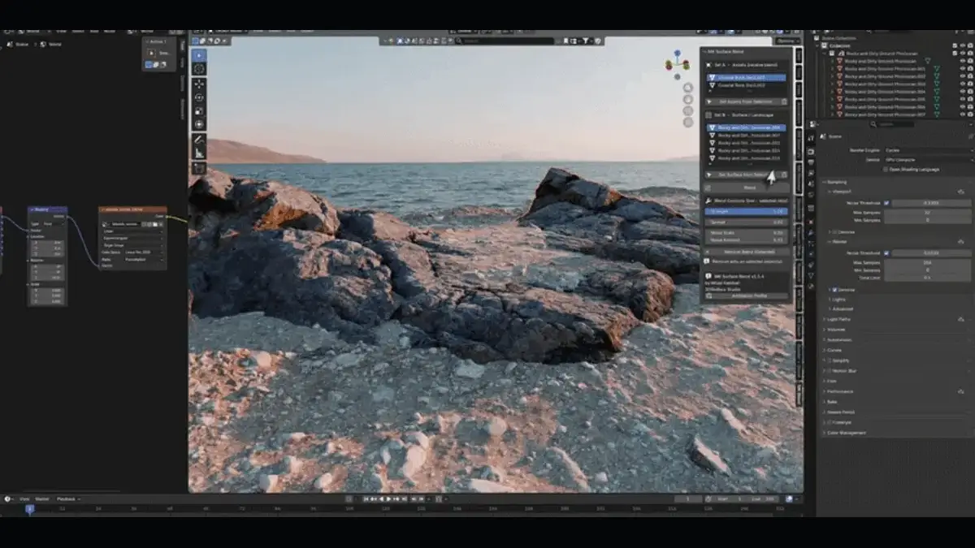
Task: Click the Light Paths preset icon
Action: (x=961, y=319)
